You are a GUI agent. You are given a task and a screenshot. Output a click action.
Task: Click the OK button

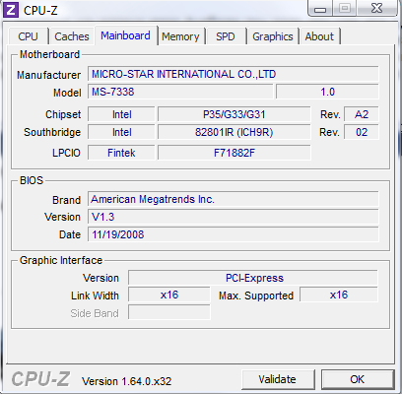358,379
